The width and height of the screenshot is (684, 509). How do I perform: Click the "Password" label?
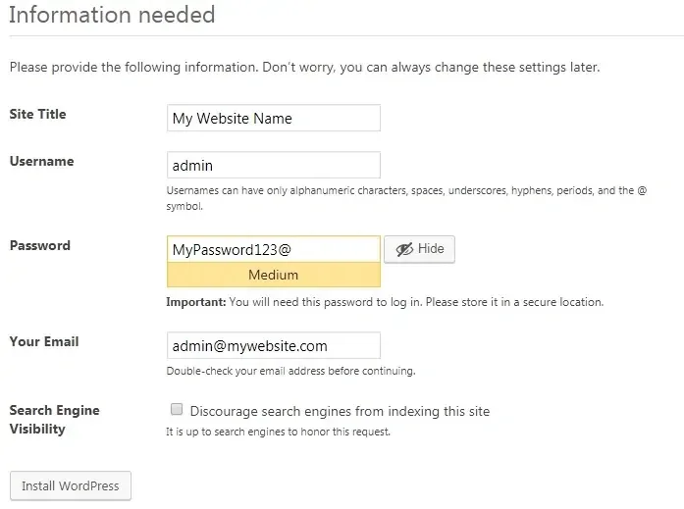coord(40,245)
